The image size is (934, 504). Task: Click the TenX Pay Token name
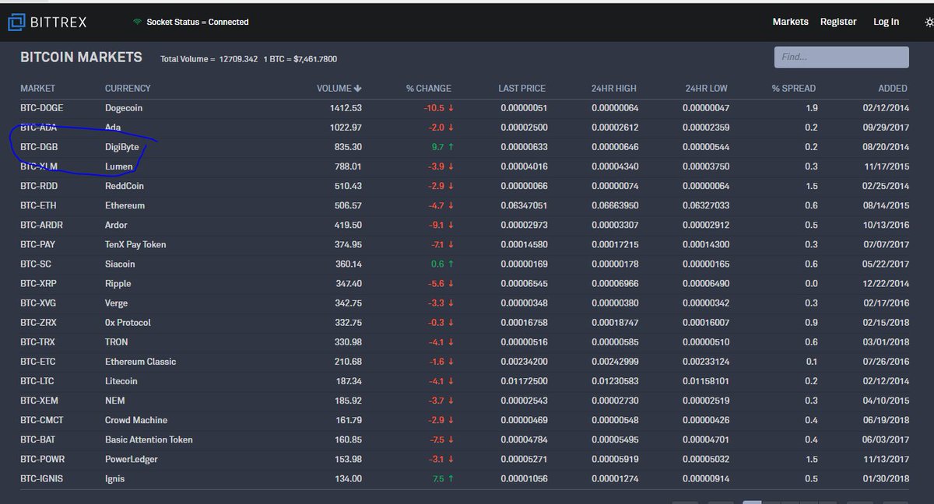pyautogui.click(x=135, y=244)
